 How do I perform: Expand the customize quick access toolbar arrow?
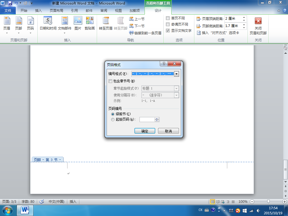pos(31,3)
